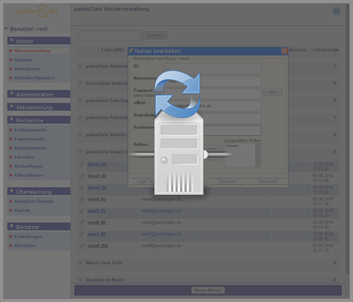Click the view5@patentgate.de email link
Image resolution: width=353 pixels, height=302 pixels.
coord(161,210)
